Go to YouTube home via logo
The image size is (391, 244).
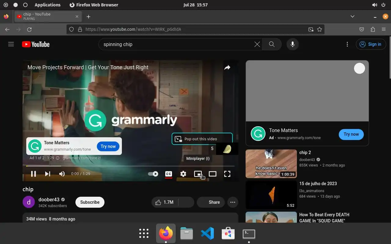[x=36, y=44]
